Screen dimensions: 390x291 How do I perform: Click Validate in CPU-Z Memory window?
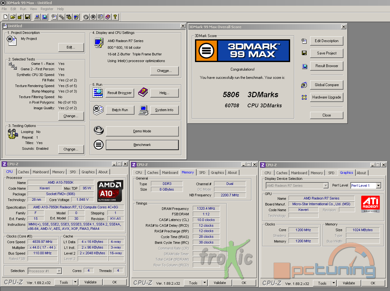[x=220, y=283]
